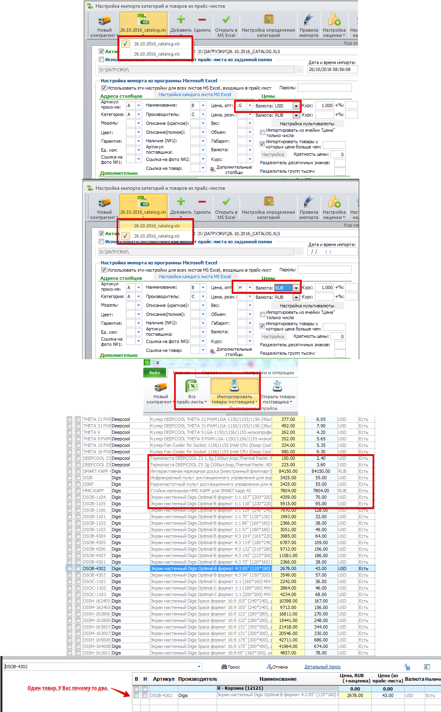Open Правила импорта feather icon, upper import window

[x=309, y=19]
